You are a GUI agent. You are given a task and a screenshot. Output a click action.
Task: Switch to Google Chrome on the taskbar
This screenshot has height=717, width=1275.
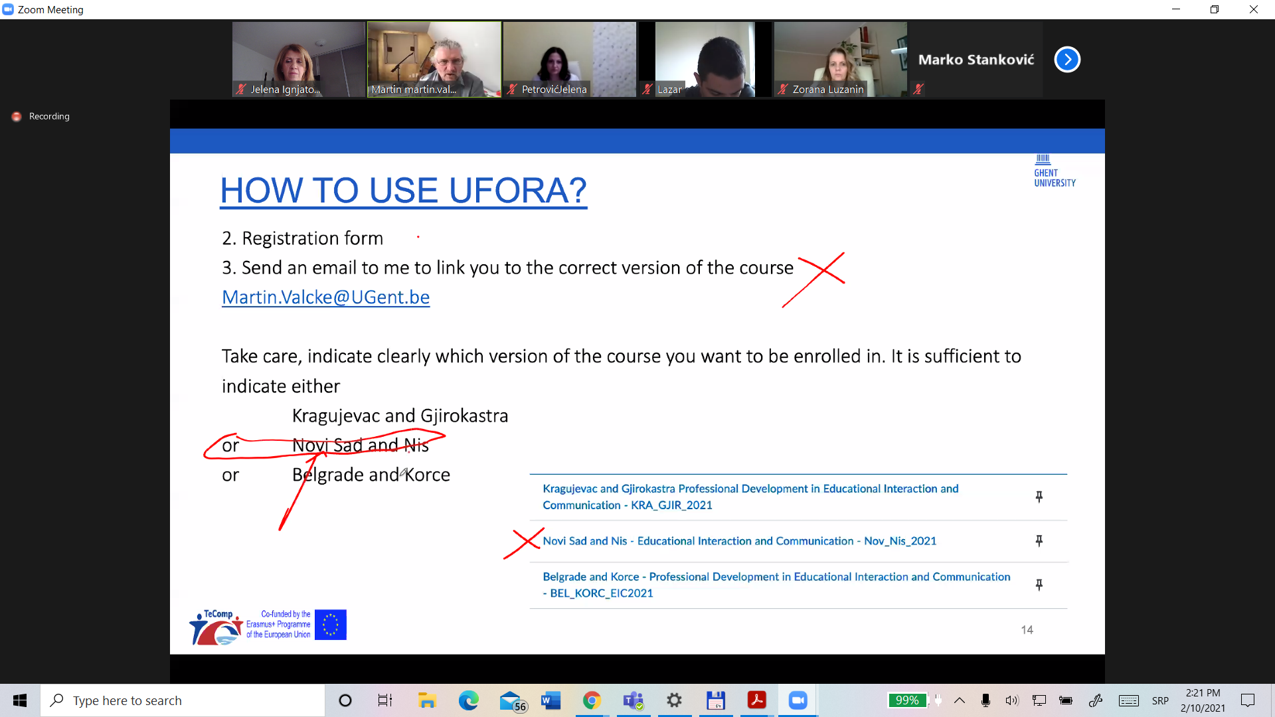[592, 700]
